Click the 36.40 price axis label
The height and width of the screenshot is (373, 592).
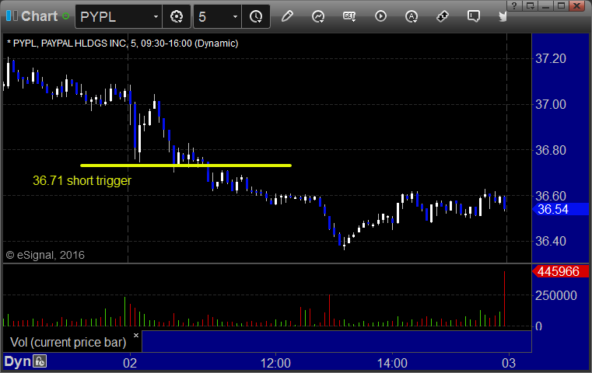[x=551, y=242]
